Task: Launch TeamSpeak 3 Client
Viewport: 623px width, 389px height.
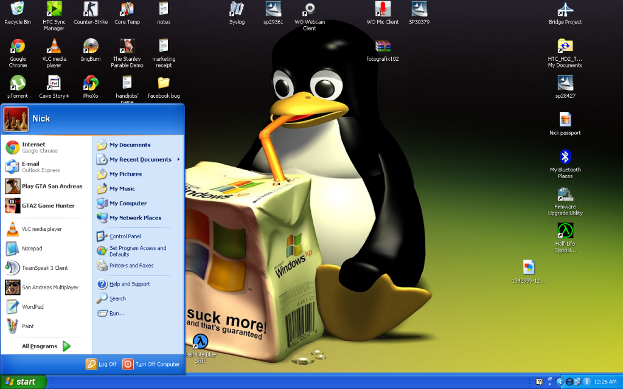Action: (x=46, y=268)
